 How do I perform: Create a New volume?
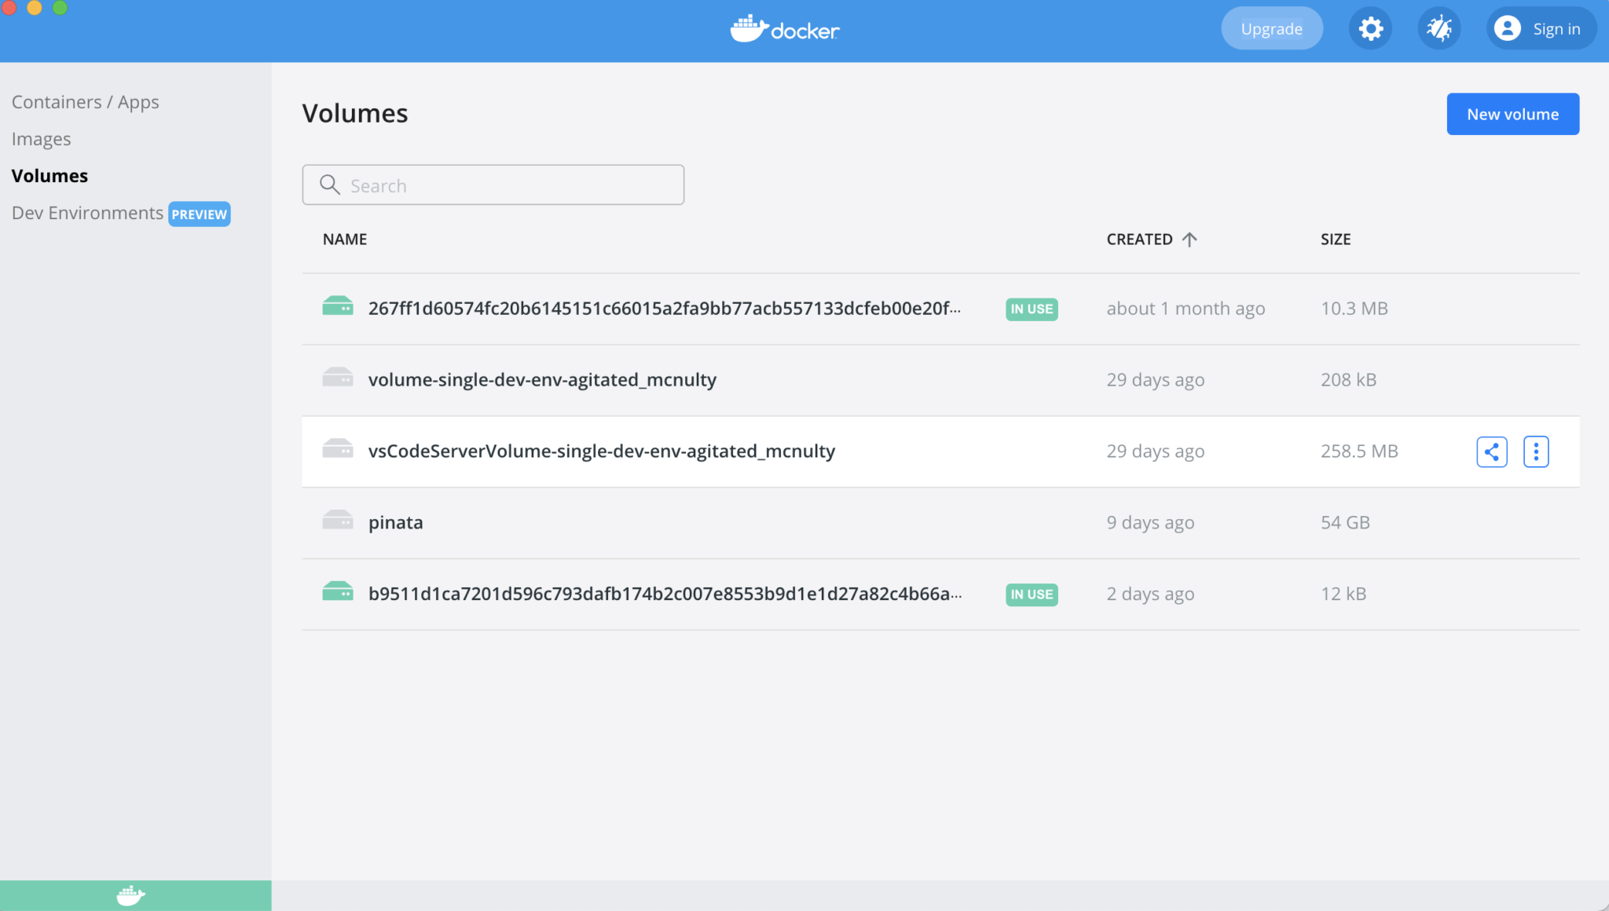[1512, 113]
